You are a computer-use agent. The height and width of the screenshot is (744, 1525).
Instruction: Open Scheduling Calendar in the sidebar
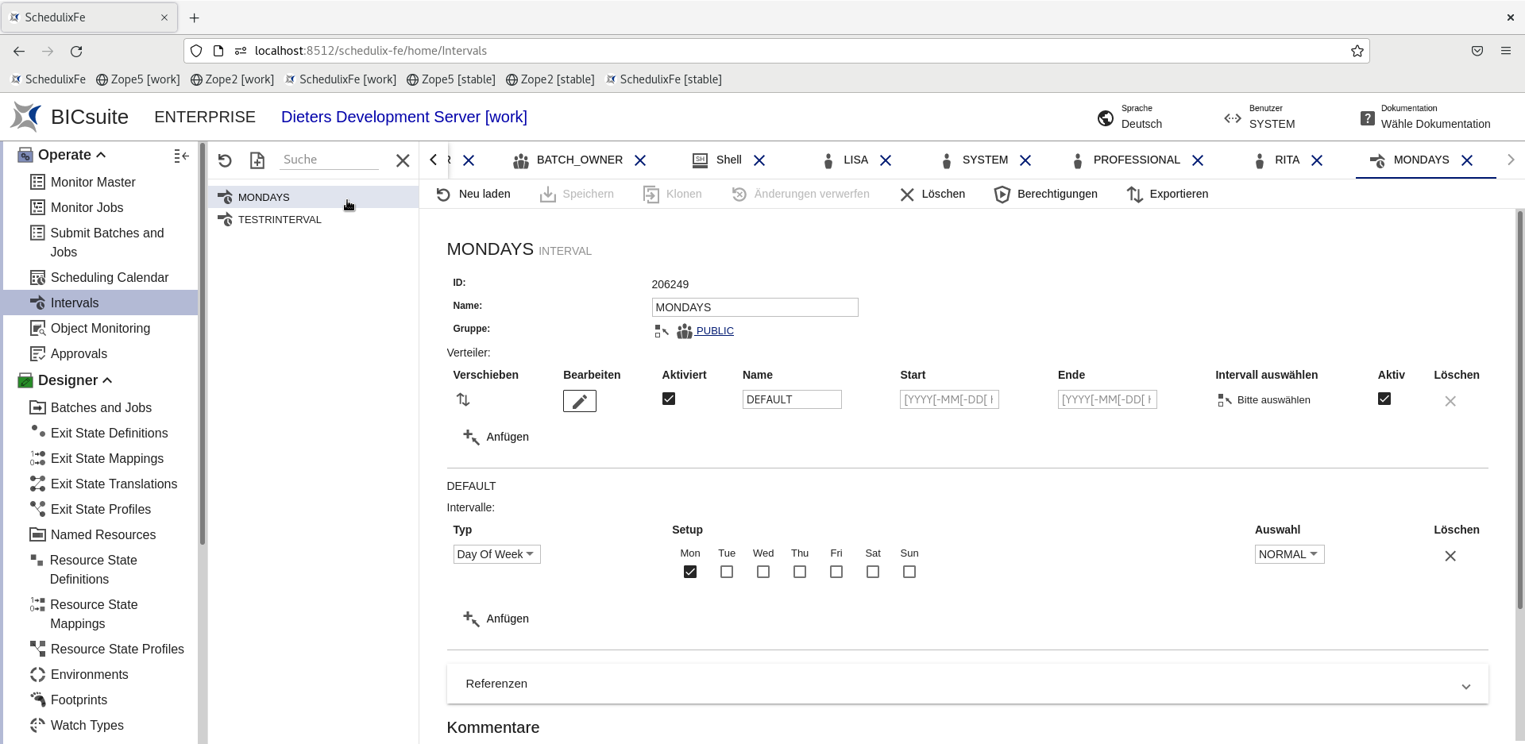pos(110,277)
